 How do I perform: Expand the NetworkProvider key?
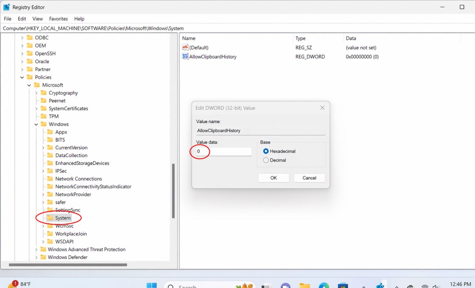43,195
